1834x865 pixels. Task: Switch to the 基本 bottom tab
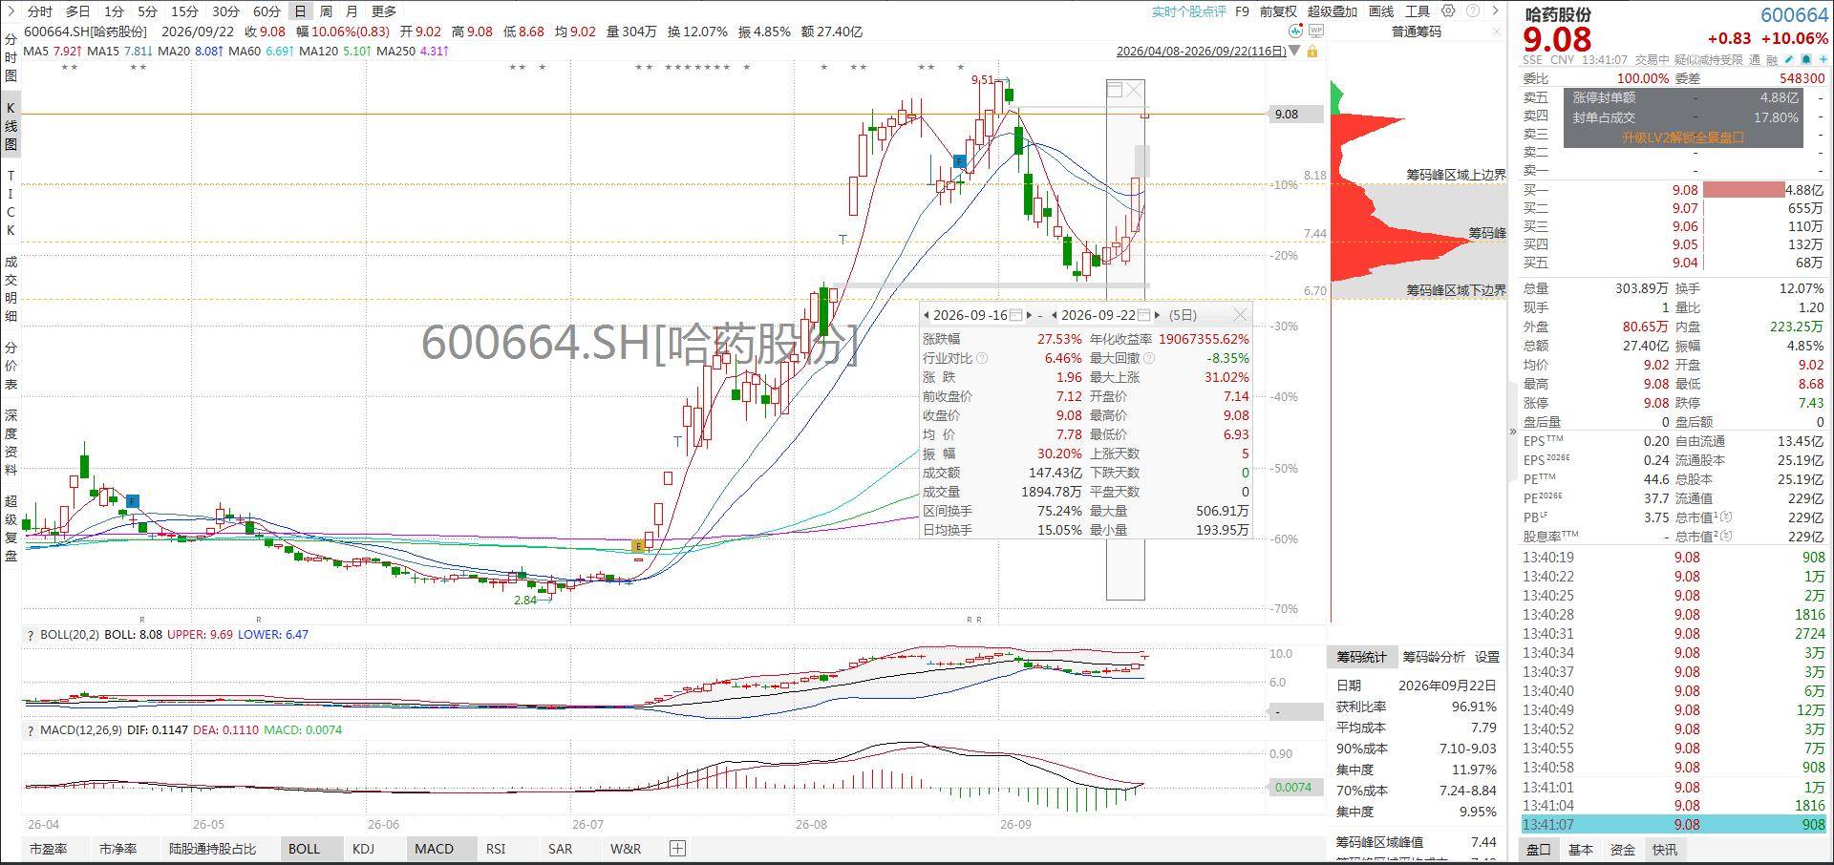click(1581, 850)
